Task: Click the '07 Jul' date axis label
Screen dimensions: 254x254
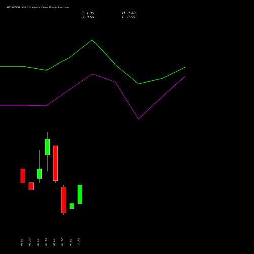Action: coord(54,242)
